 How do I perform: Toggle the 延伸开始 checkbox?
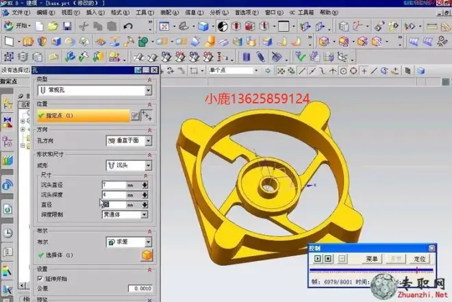tap(40, 279)
